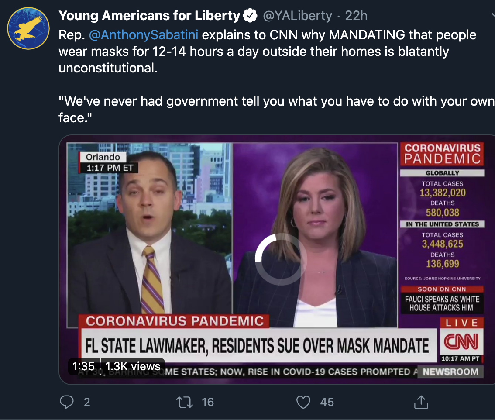Open the Young Americans for Liberty avatar

(28, 28)
